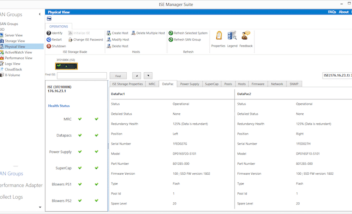Click the Find button

[118, 76]
